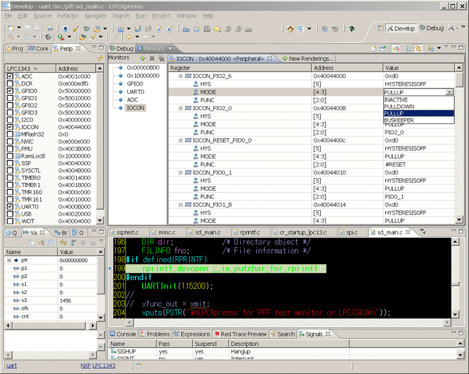This screenshot has height=374, width=469.
Task: Select the UART0 memory monitor
Action: tap(135, 91)
